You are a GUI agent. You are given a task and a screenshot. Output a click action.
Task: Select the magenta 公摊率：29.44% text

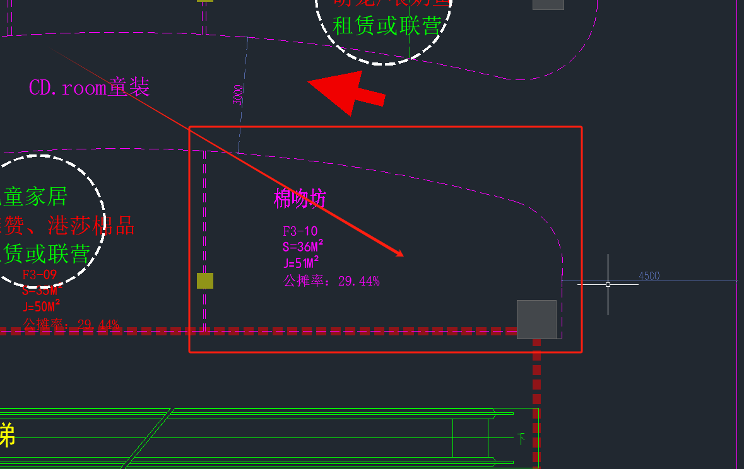click(331, 281)
